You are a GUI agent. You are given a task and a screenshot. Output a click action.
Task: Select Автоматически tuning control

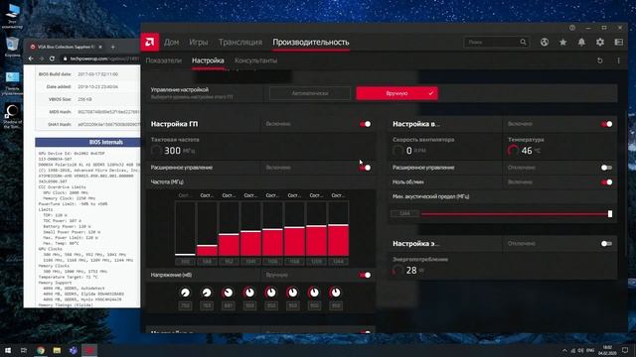click(x=310, y=93)
